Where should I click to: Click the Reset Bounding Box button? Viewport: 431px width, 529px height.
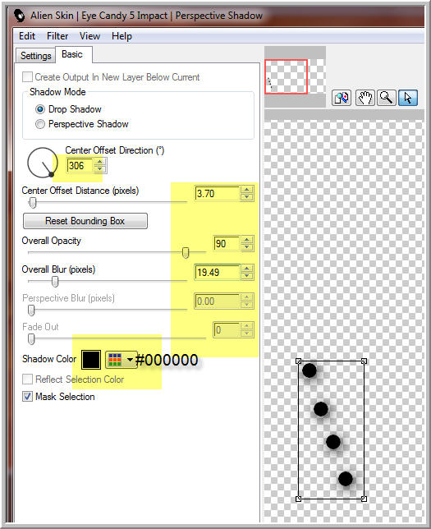(85, 221)
